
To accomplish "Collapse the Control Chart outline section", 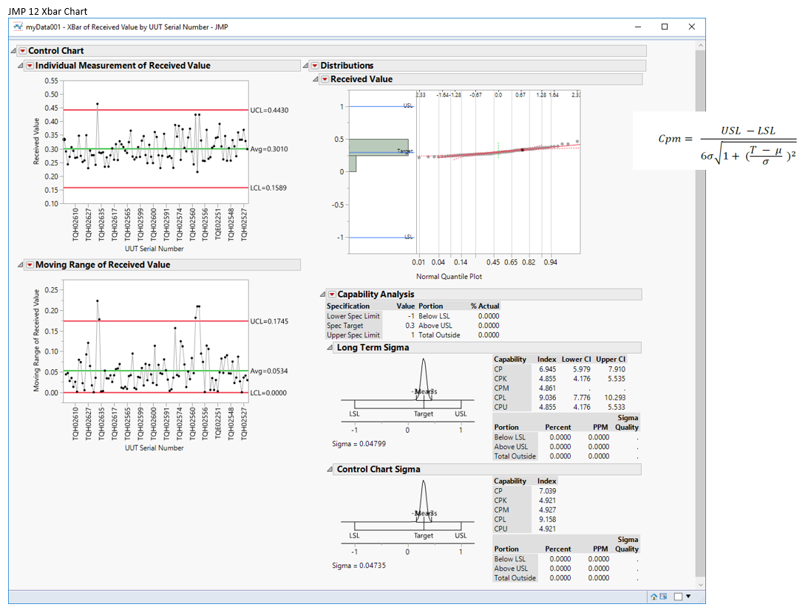I will pyautogui.click(x=14, y=51).
